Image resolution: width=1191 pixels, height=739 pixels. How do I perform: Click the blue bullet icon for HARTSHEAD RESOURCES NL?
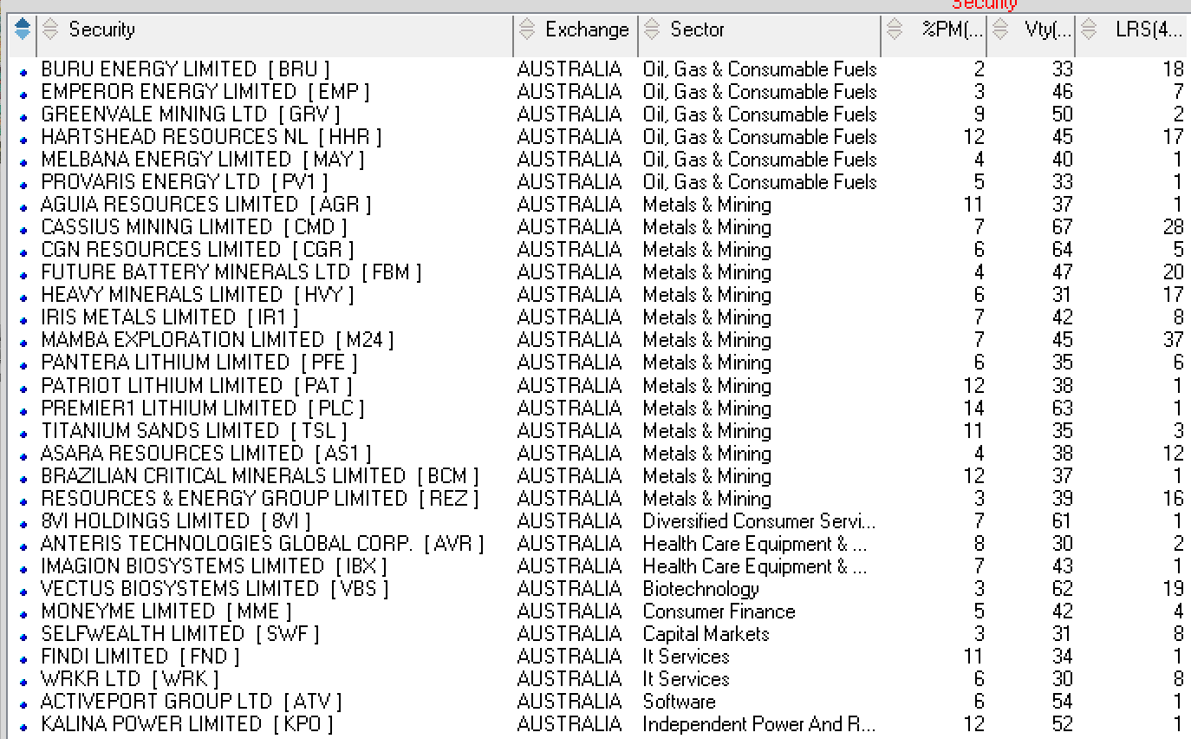23,139
